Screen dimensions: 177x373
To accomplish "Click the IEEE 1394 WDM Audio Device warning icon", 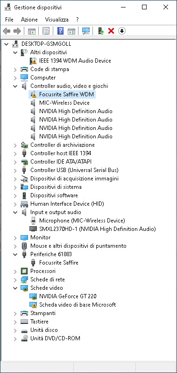I will pyautogui.click(x=33, y=61).
